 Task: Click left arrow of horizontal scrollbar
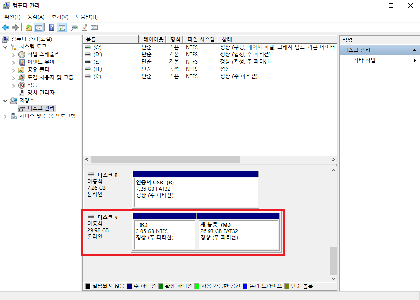point(87,160)
